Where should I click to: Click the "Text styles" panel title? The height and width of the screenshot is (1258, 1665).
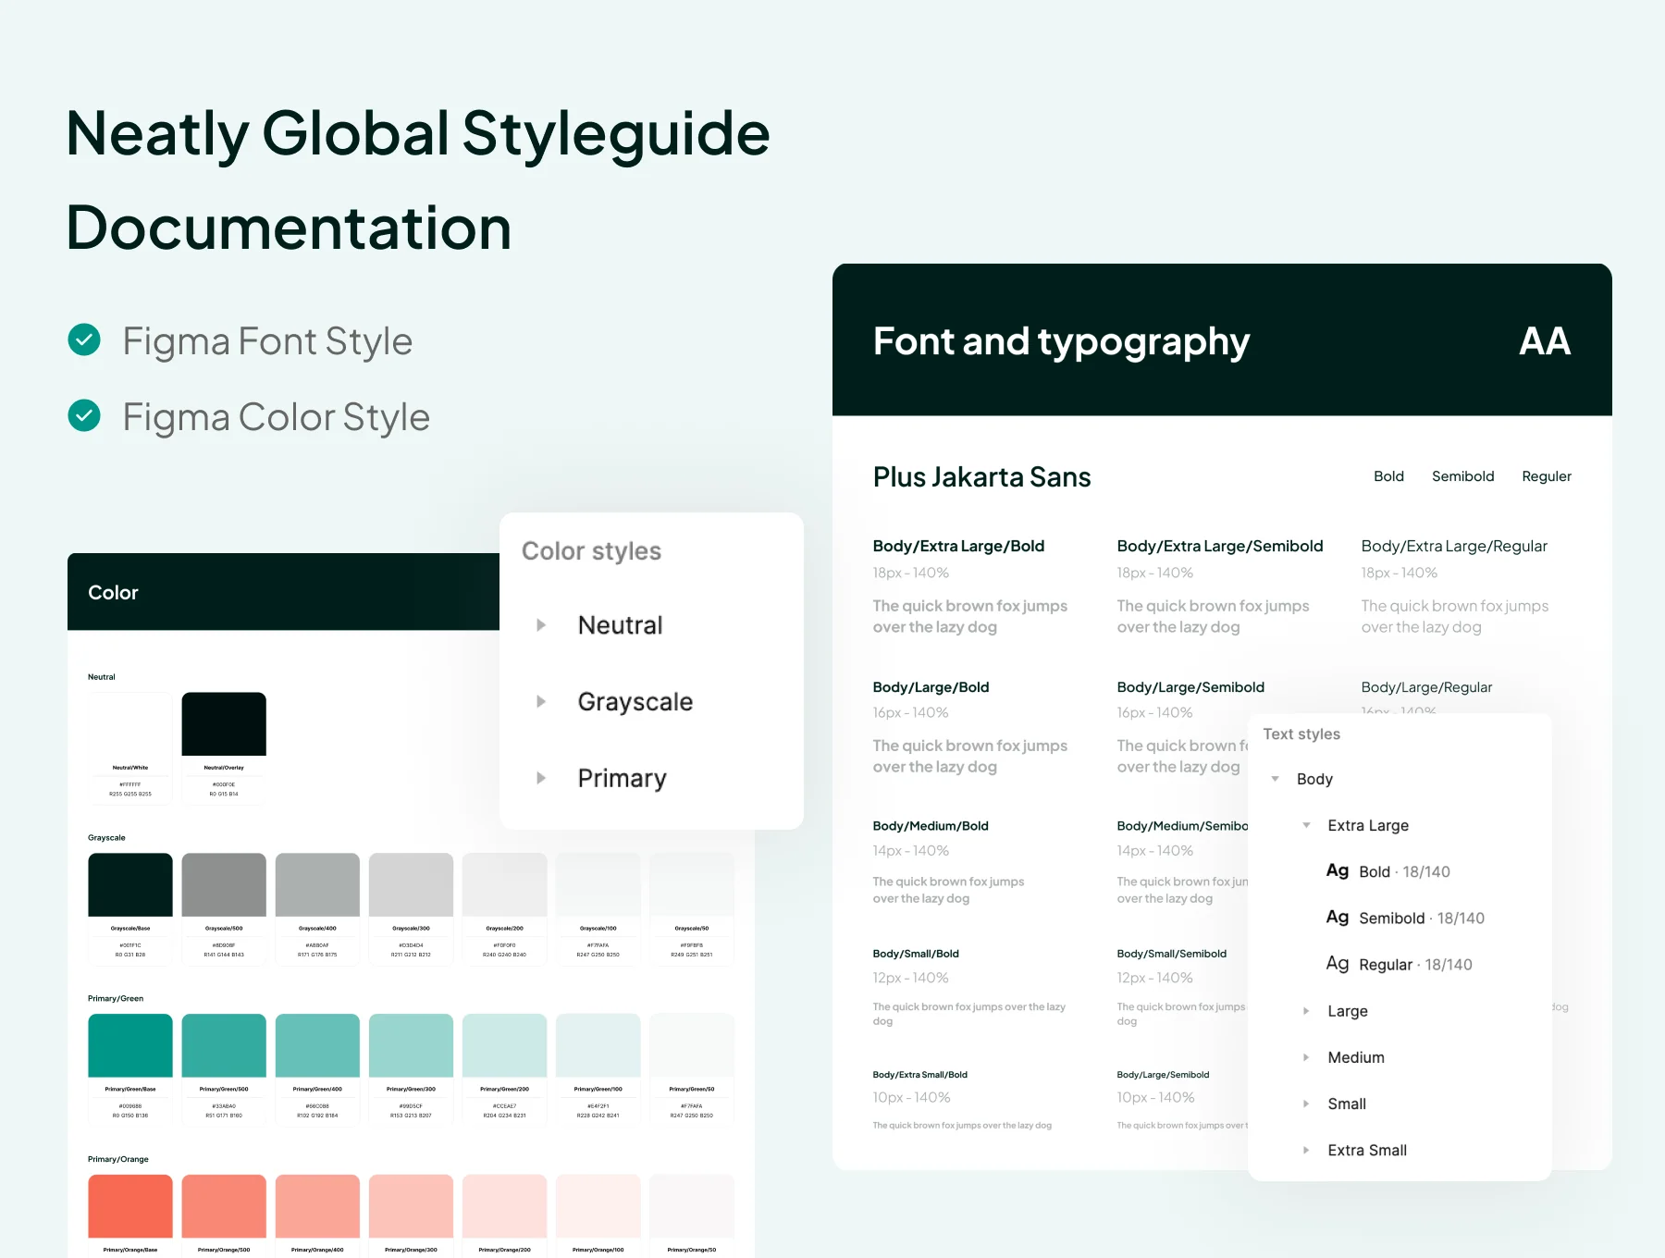1301,734
